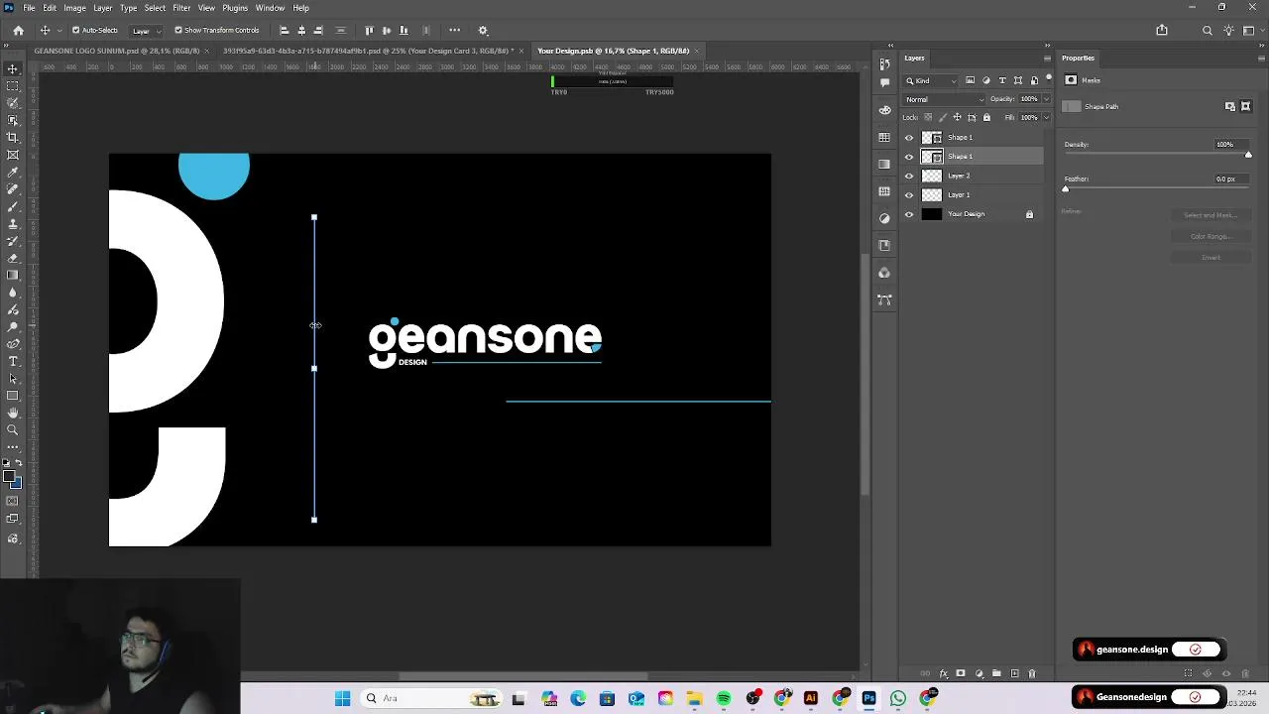
Task: Add layer style fx icon
Action: pyautogui.click(x=944, y=674)
